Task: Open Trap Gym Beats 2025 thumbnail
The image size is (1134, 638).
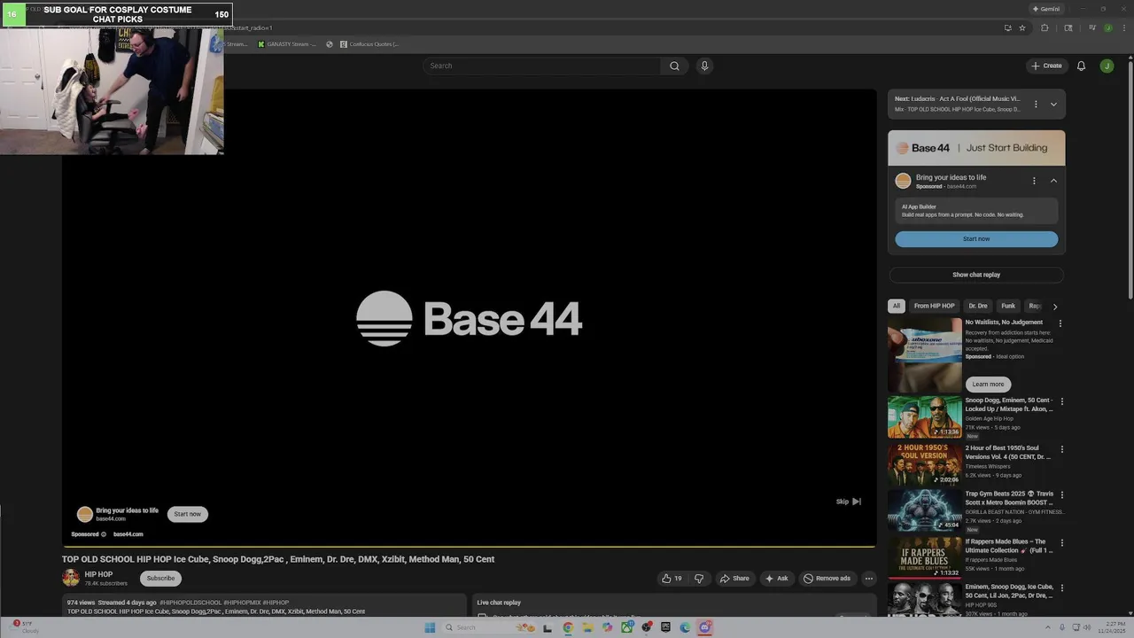Action: [925, 510]
